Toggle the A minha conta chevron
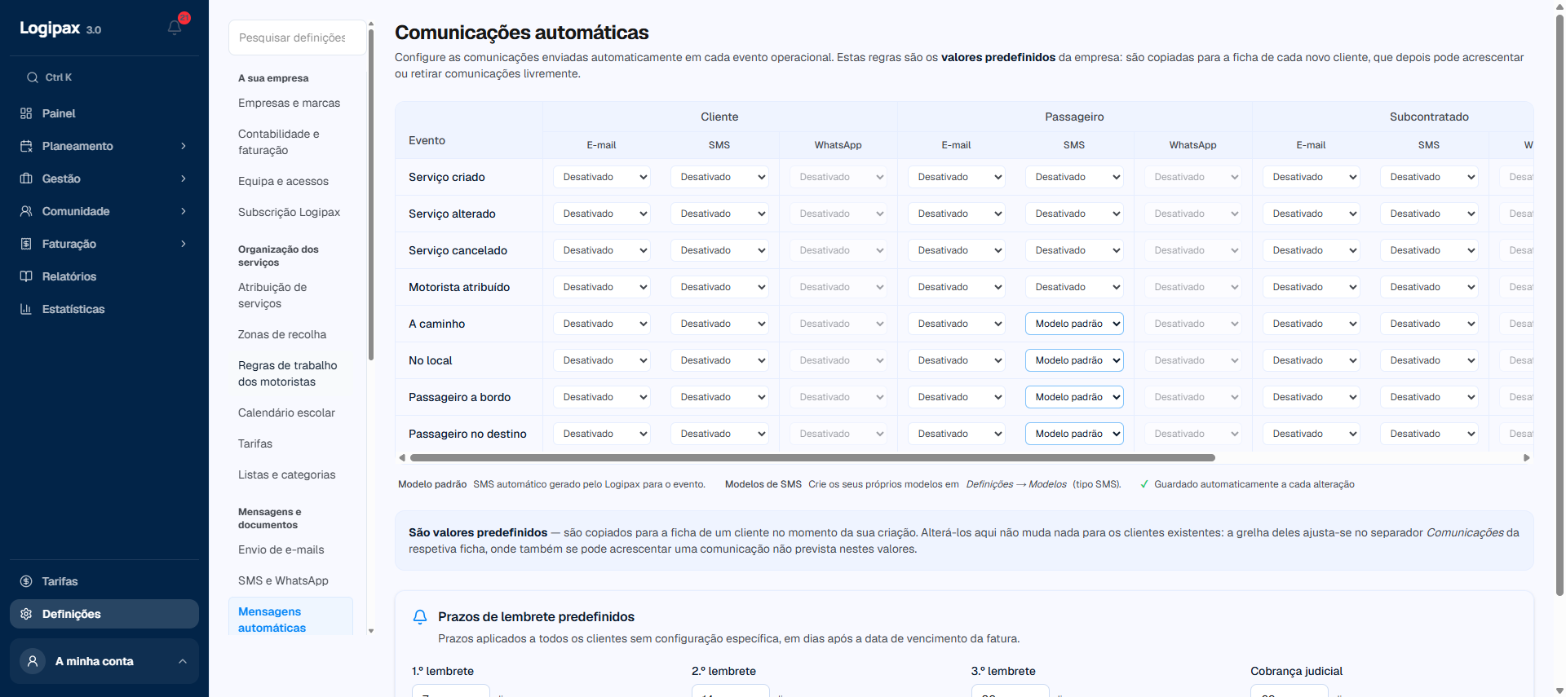Image resolution: width=1566 pixels, height=697 pixels. (183, 661)
